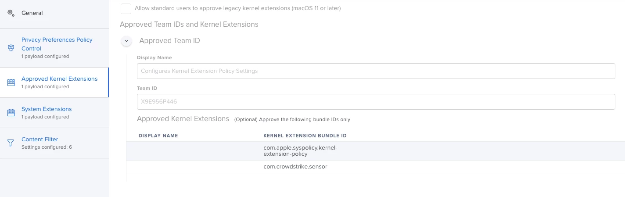Click the Approved Team ID heading text
This screenshot has width=625, height=197.
coord(169,41)
